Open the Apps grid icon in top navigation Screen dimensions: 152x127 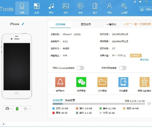pos(37,8)
